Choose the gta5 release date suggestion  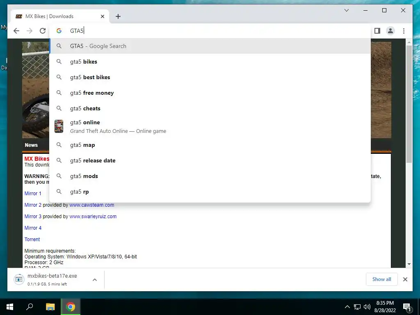[x=210, y=160]
